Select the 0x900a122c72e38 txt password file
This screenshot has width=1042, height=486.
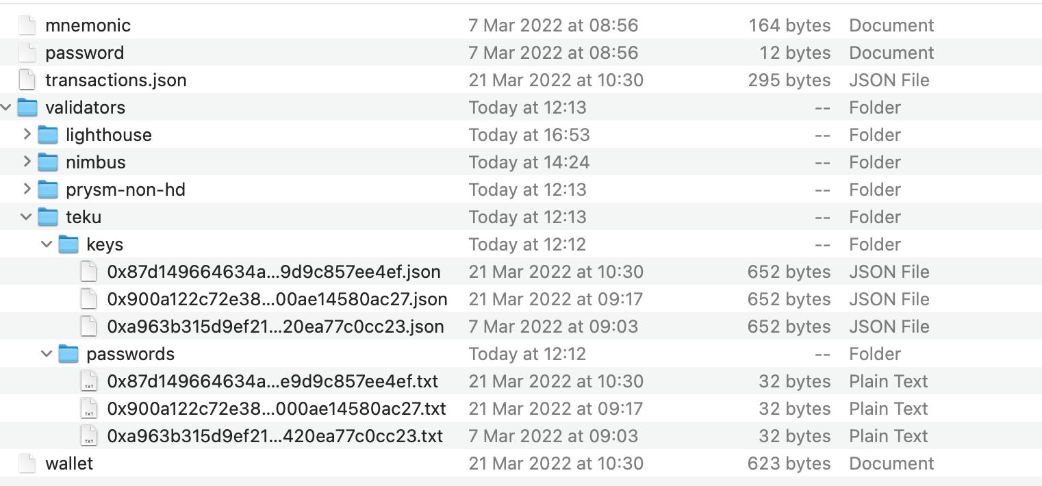coord(276,409)
